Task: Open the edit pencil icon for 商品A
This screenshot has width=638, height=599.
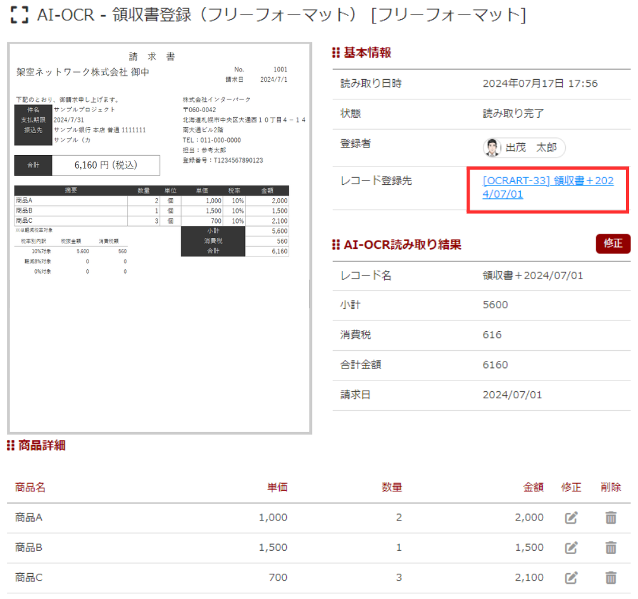Action: (571, 517)
